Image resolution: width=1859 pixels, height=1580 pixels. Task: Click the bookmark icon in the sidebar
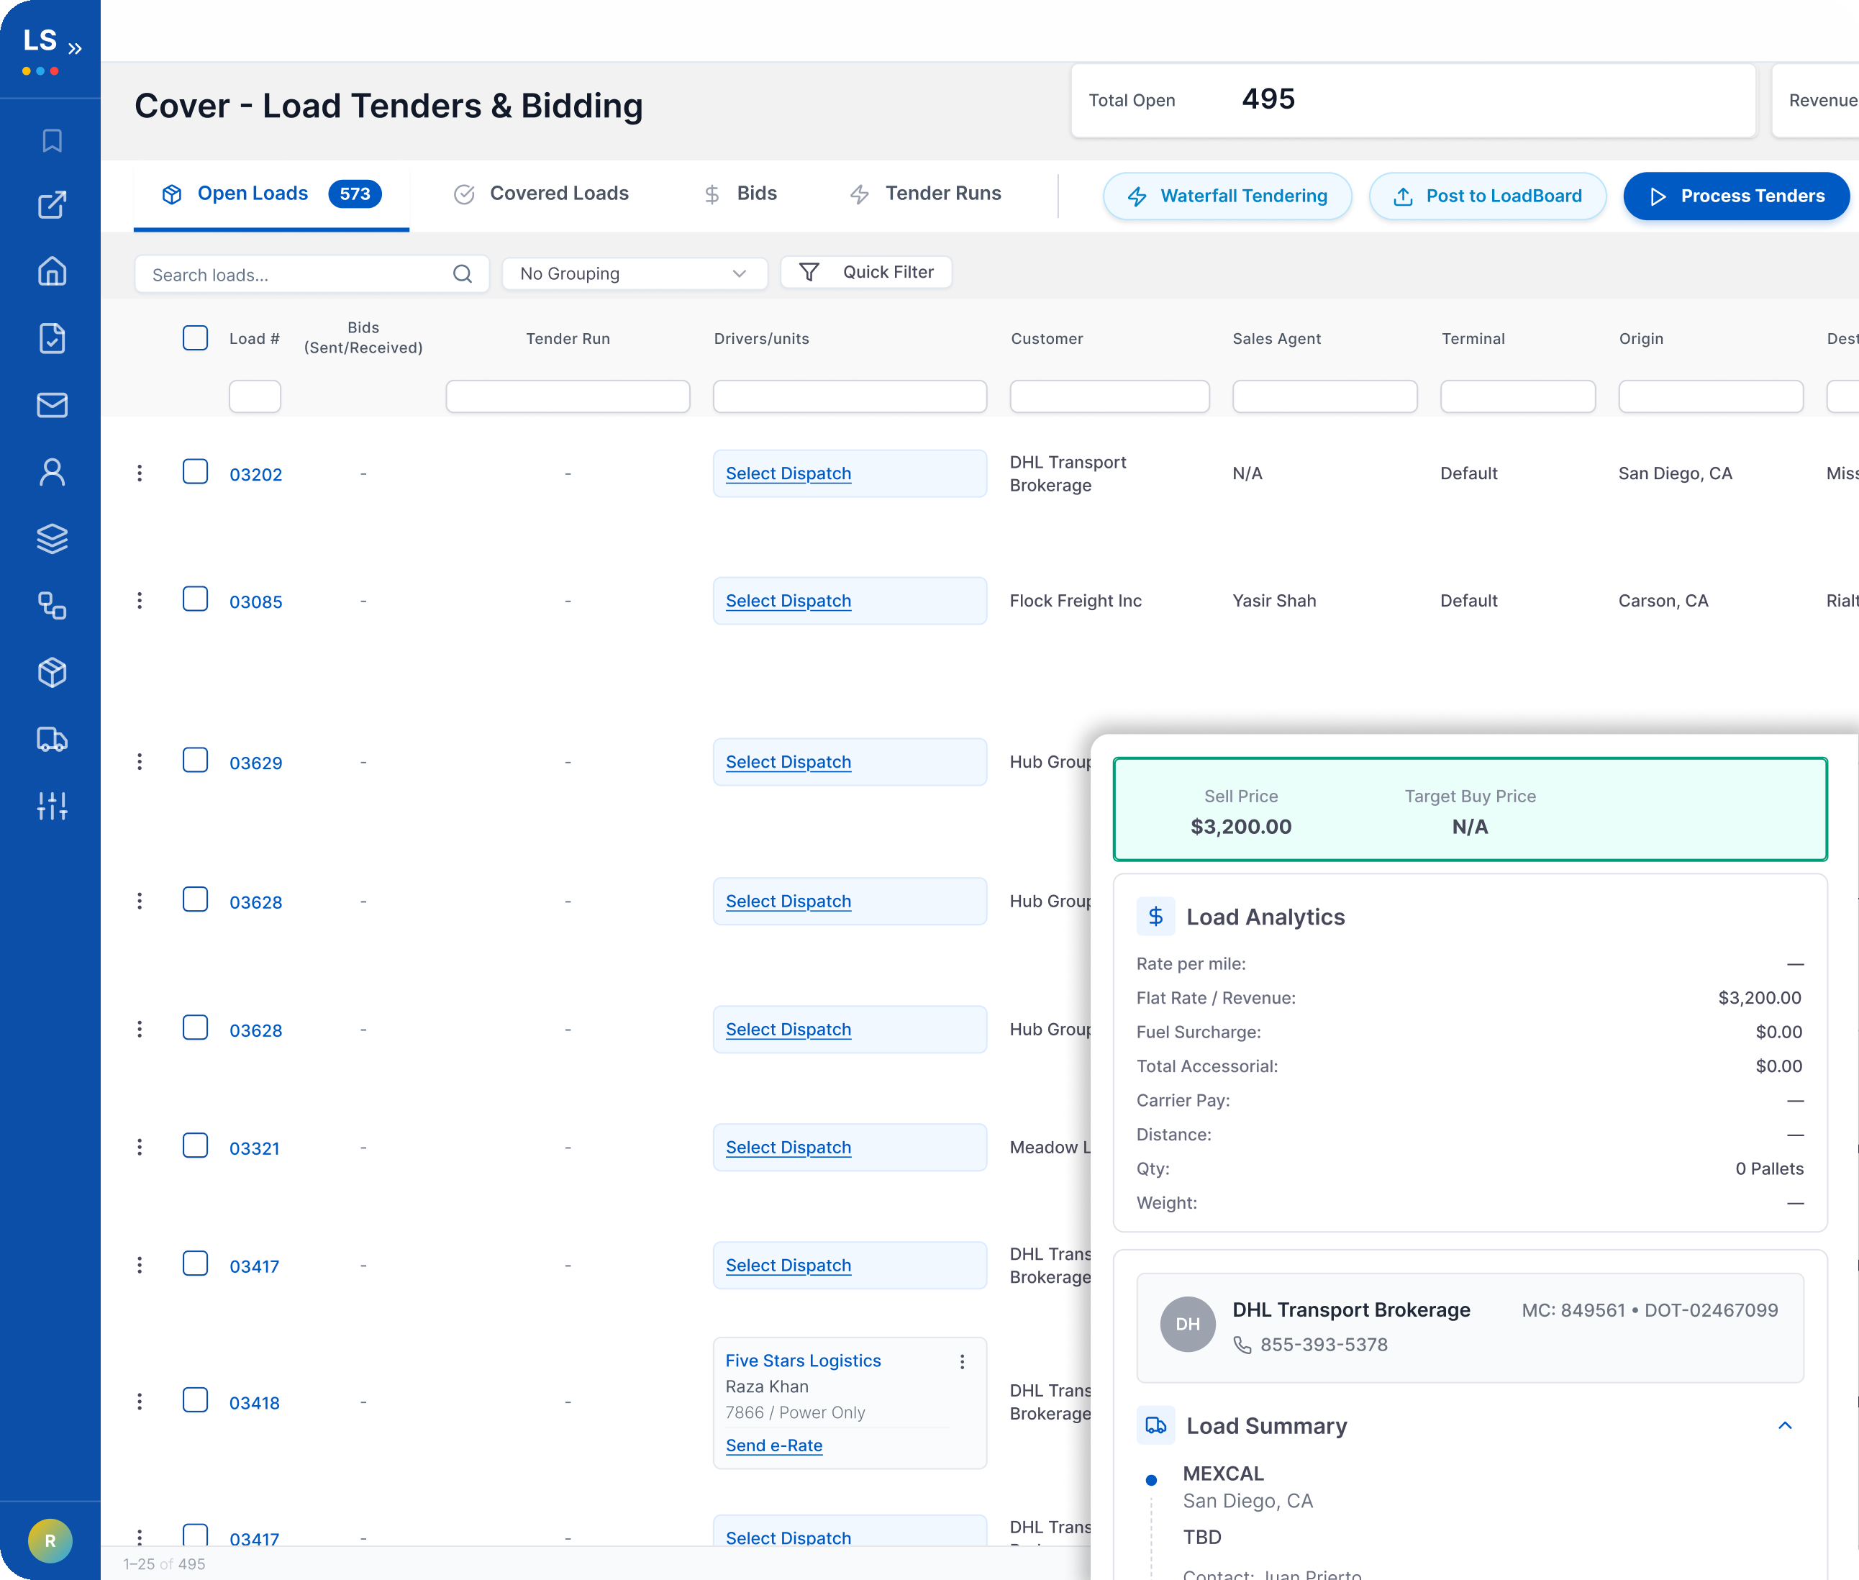coord(52,140)
